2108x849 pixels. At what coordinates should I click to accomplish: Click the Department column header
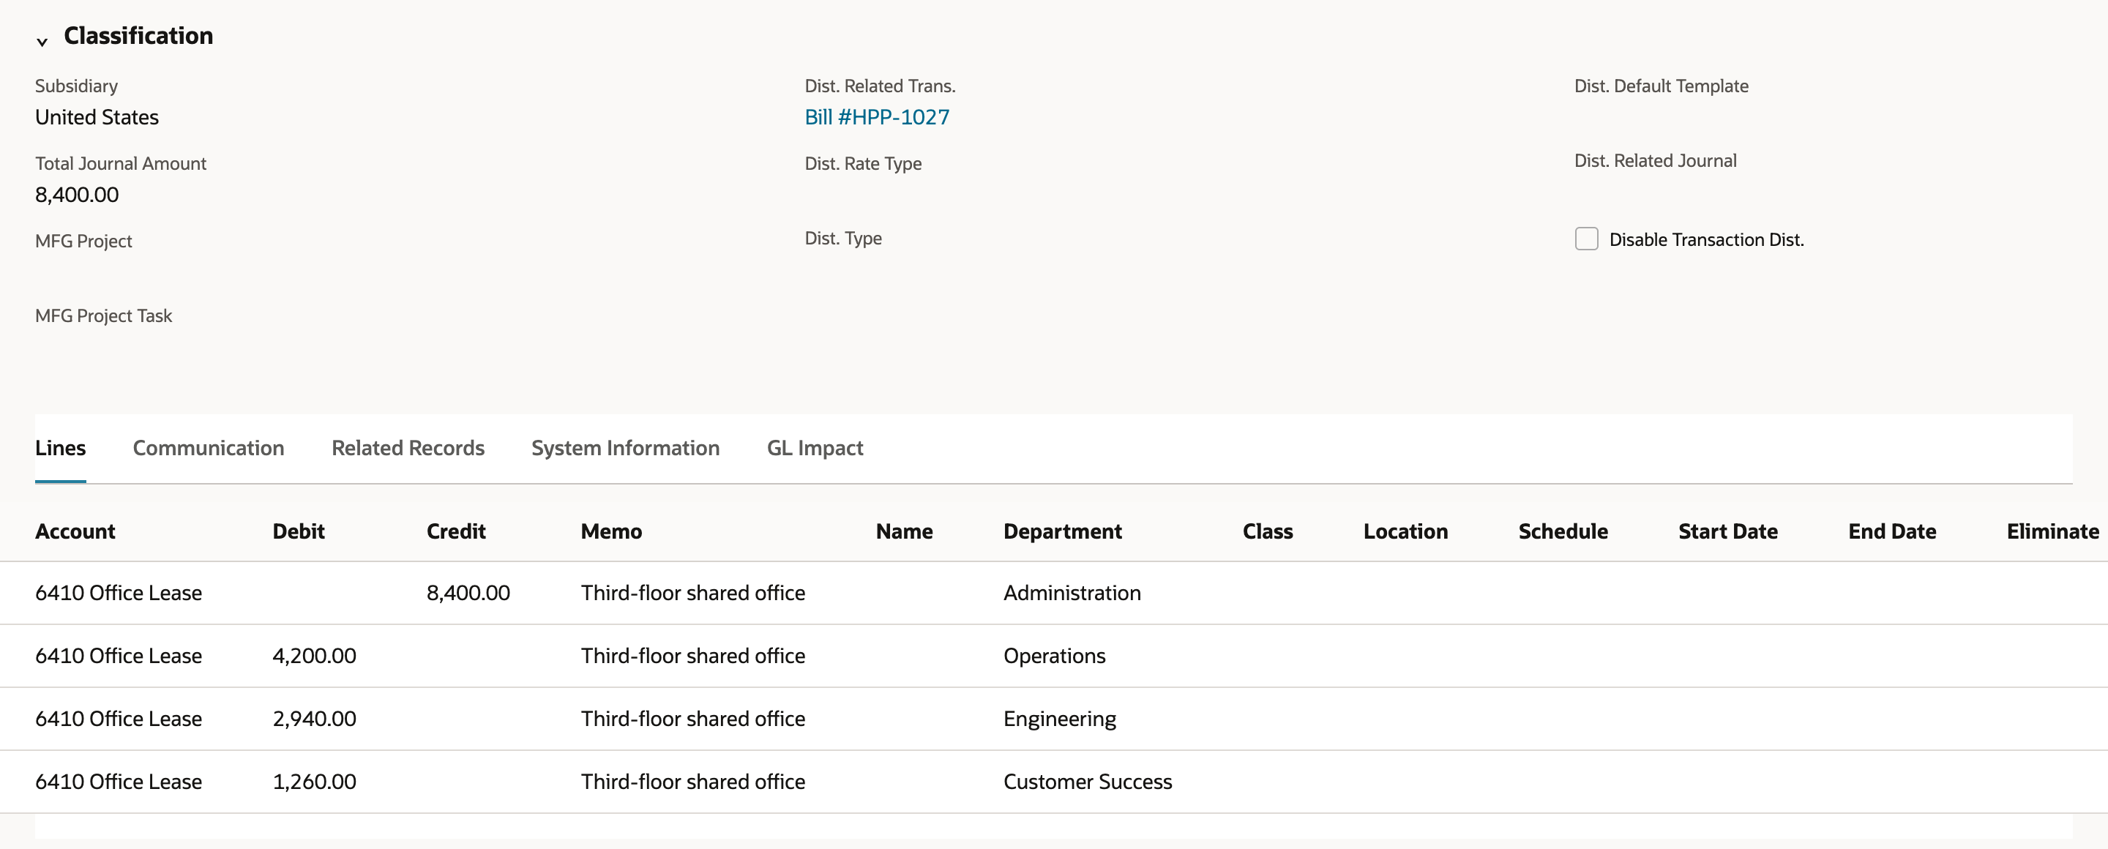tap(1062, 531)
